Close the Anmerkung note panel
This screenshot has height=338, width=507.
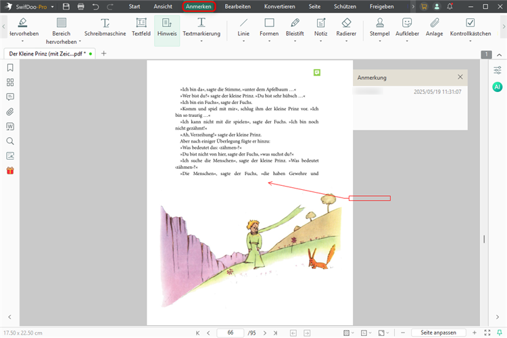pos(460,77)
